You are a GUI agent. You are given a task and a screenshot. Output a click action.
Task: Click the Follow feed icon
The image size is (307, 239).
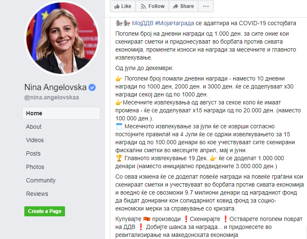click(143, 6)
